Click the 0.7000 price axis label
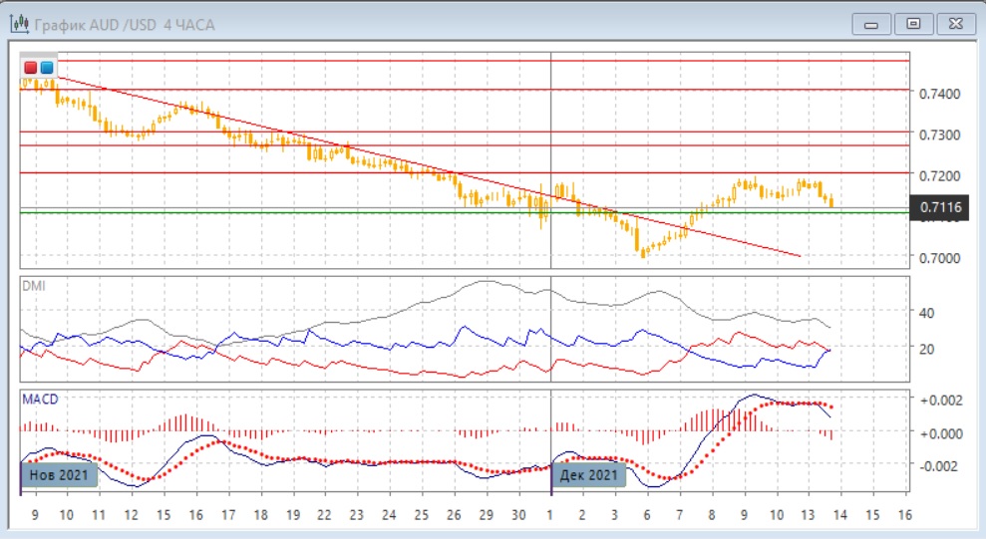Screen dimensions: 986x539 coord(940,258)
